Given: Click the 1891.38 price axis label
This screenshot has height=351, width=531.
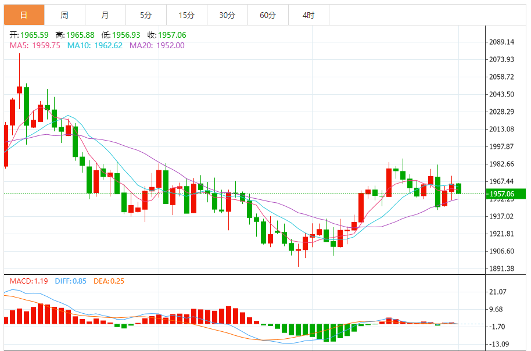Looking at the screenshot, I should pyautogui.click(x=501, y=268).
